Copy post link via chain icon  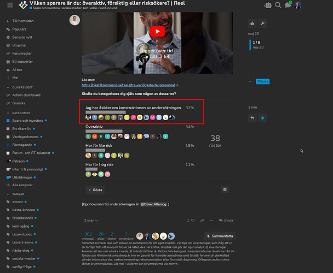(x=202, y=220)
